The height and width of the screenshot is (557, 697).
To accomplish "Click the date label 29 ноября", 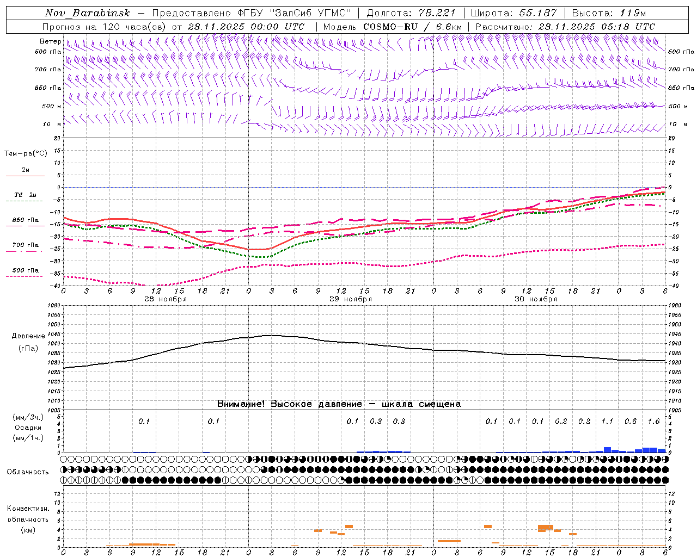I will tap(351, 299).
